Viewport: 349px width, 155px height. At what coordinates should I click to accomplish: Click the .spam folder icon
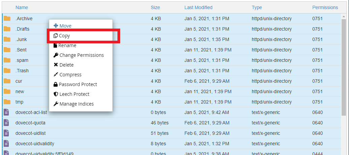[7, 60]
